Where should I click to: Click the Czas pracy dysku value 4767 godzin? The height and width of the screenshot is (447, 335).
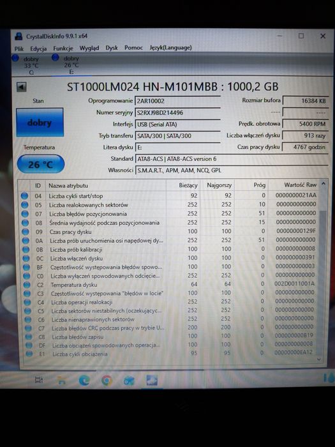click(x=305, y=147)
